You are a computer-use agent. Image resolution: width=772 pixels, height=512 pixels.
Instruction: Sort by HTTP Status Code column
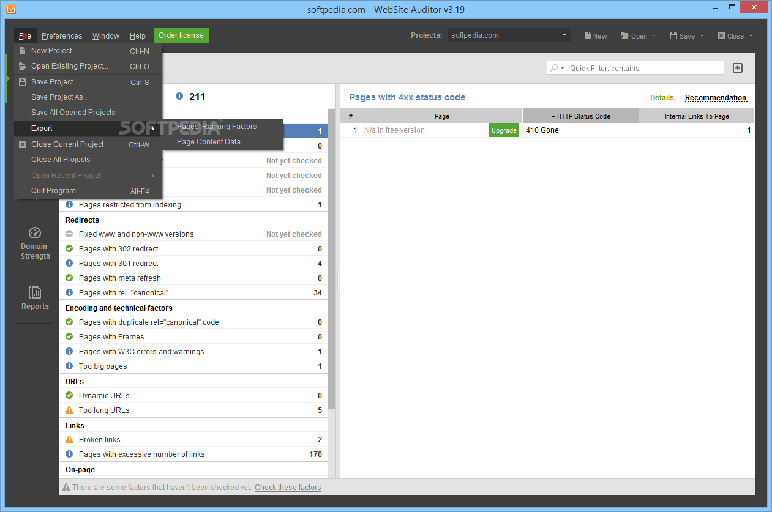tap(580, 116)
